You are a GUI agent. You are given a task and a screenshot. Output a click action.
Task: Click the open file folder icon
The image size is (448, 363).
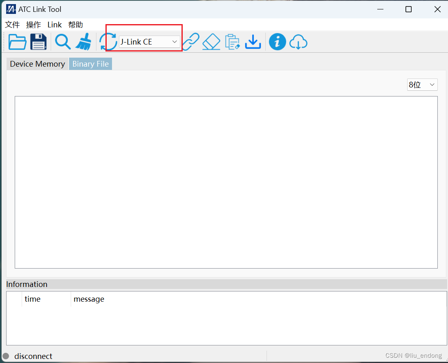tap(17, 41)
